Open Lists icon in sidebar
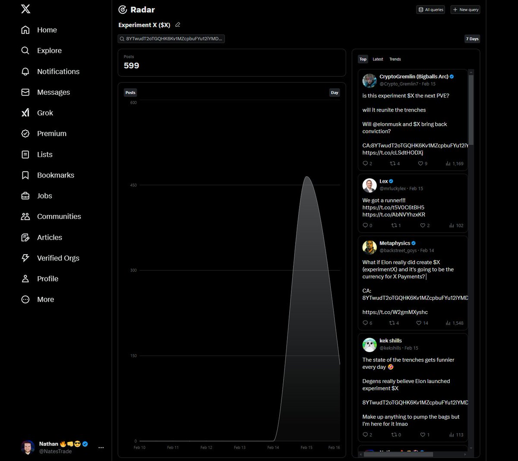This screenshot has height=461, width=518. pyautogui.click(x=25, y=154)
